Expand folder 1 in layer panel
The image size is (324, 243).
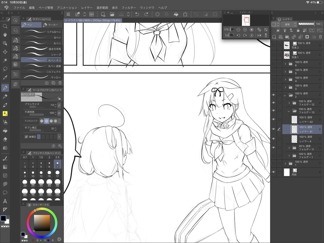285,163
